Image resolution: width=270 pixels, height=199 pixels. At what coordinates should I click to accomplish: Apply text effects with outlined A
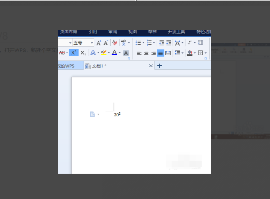(93, 52)
